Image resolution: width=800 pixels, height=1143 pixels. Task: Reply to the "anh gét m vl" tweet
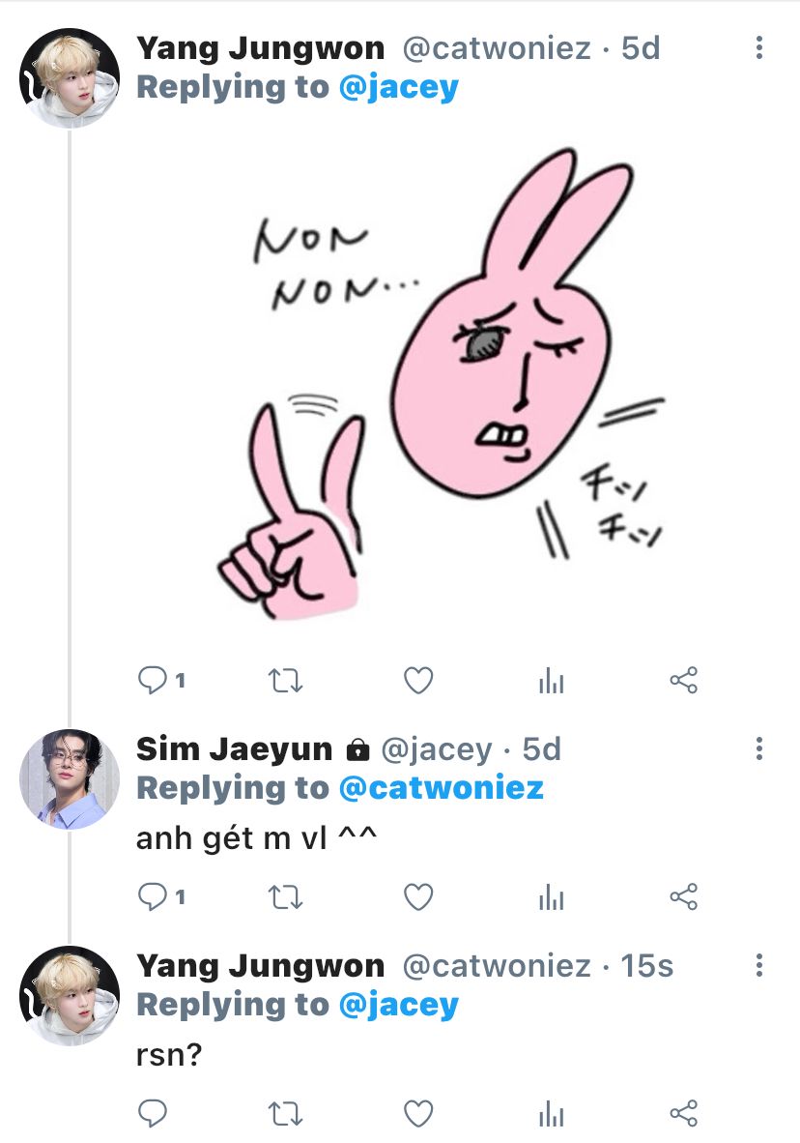153,898
